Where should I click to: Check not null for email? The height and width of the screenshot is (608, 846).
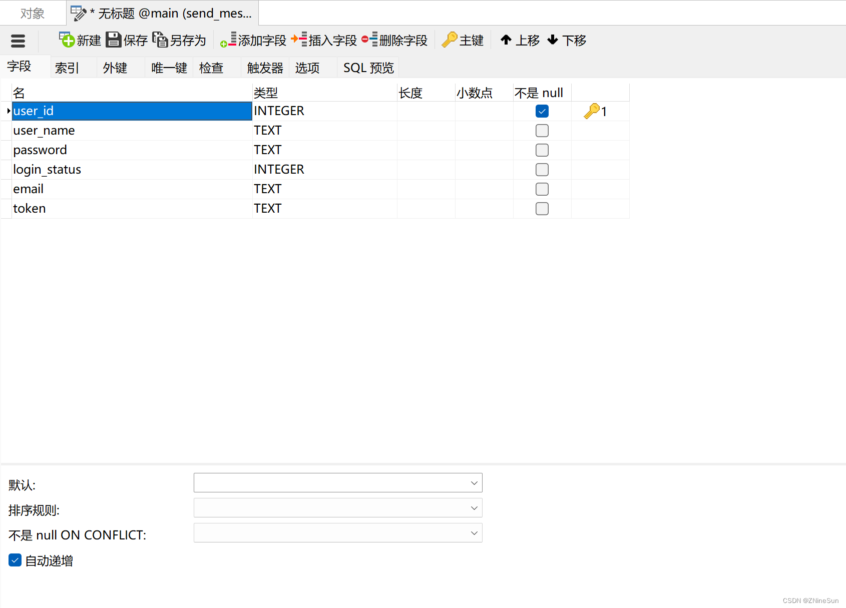542,189
